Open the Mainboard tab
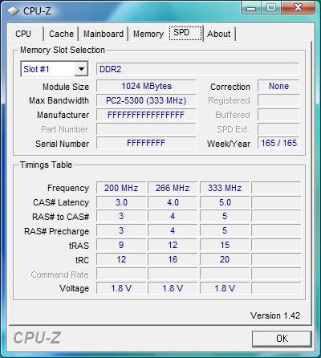321x358 pixels. tap(104, 34)
